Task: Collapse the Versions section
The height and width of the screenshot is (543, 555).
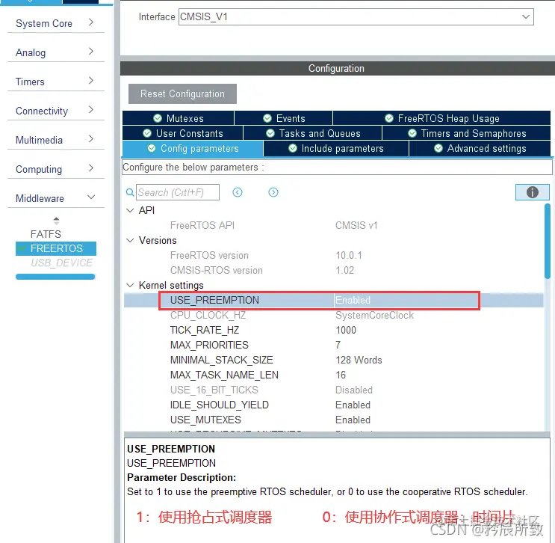Action: 130,240
